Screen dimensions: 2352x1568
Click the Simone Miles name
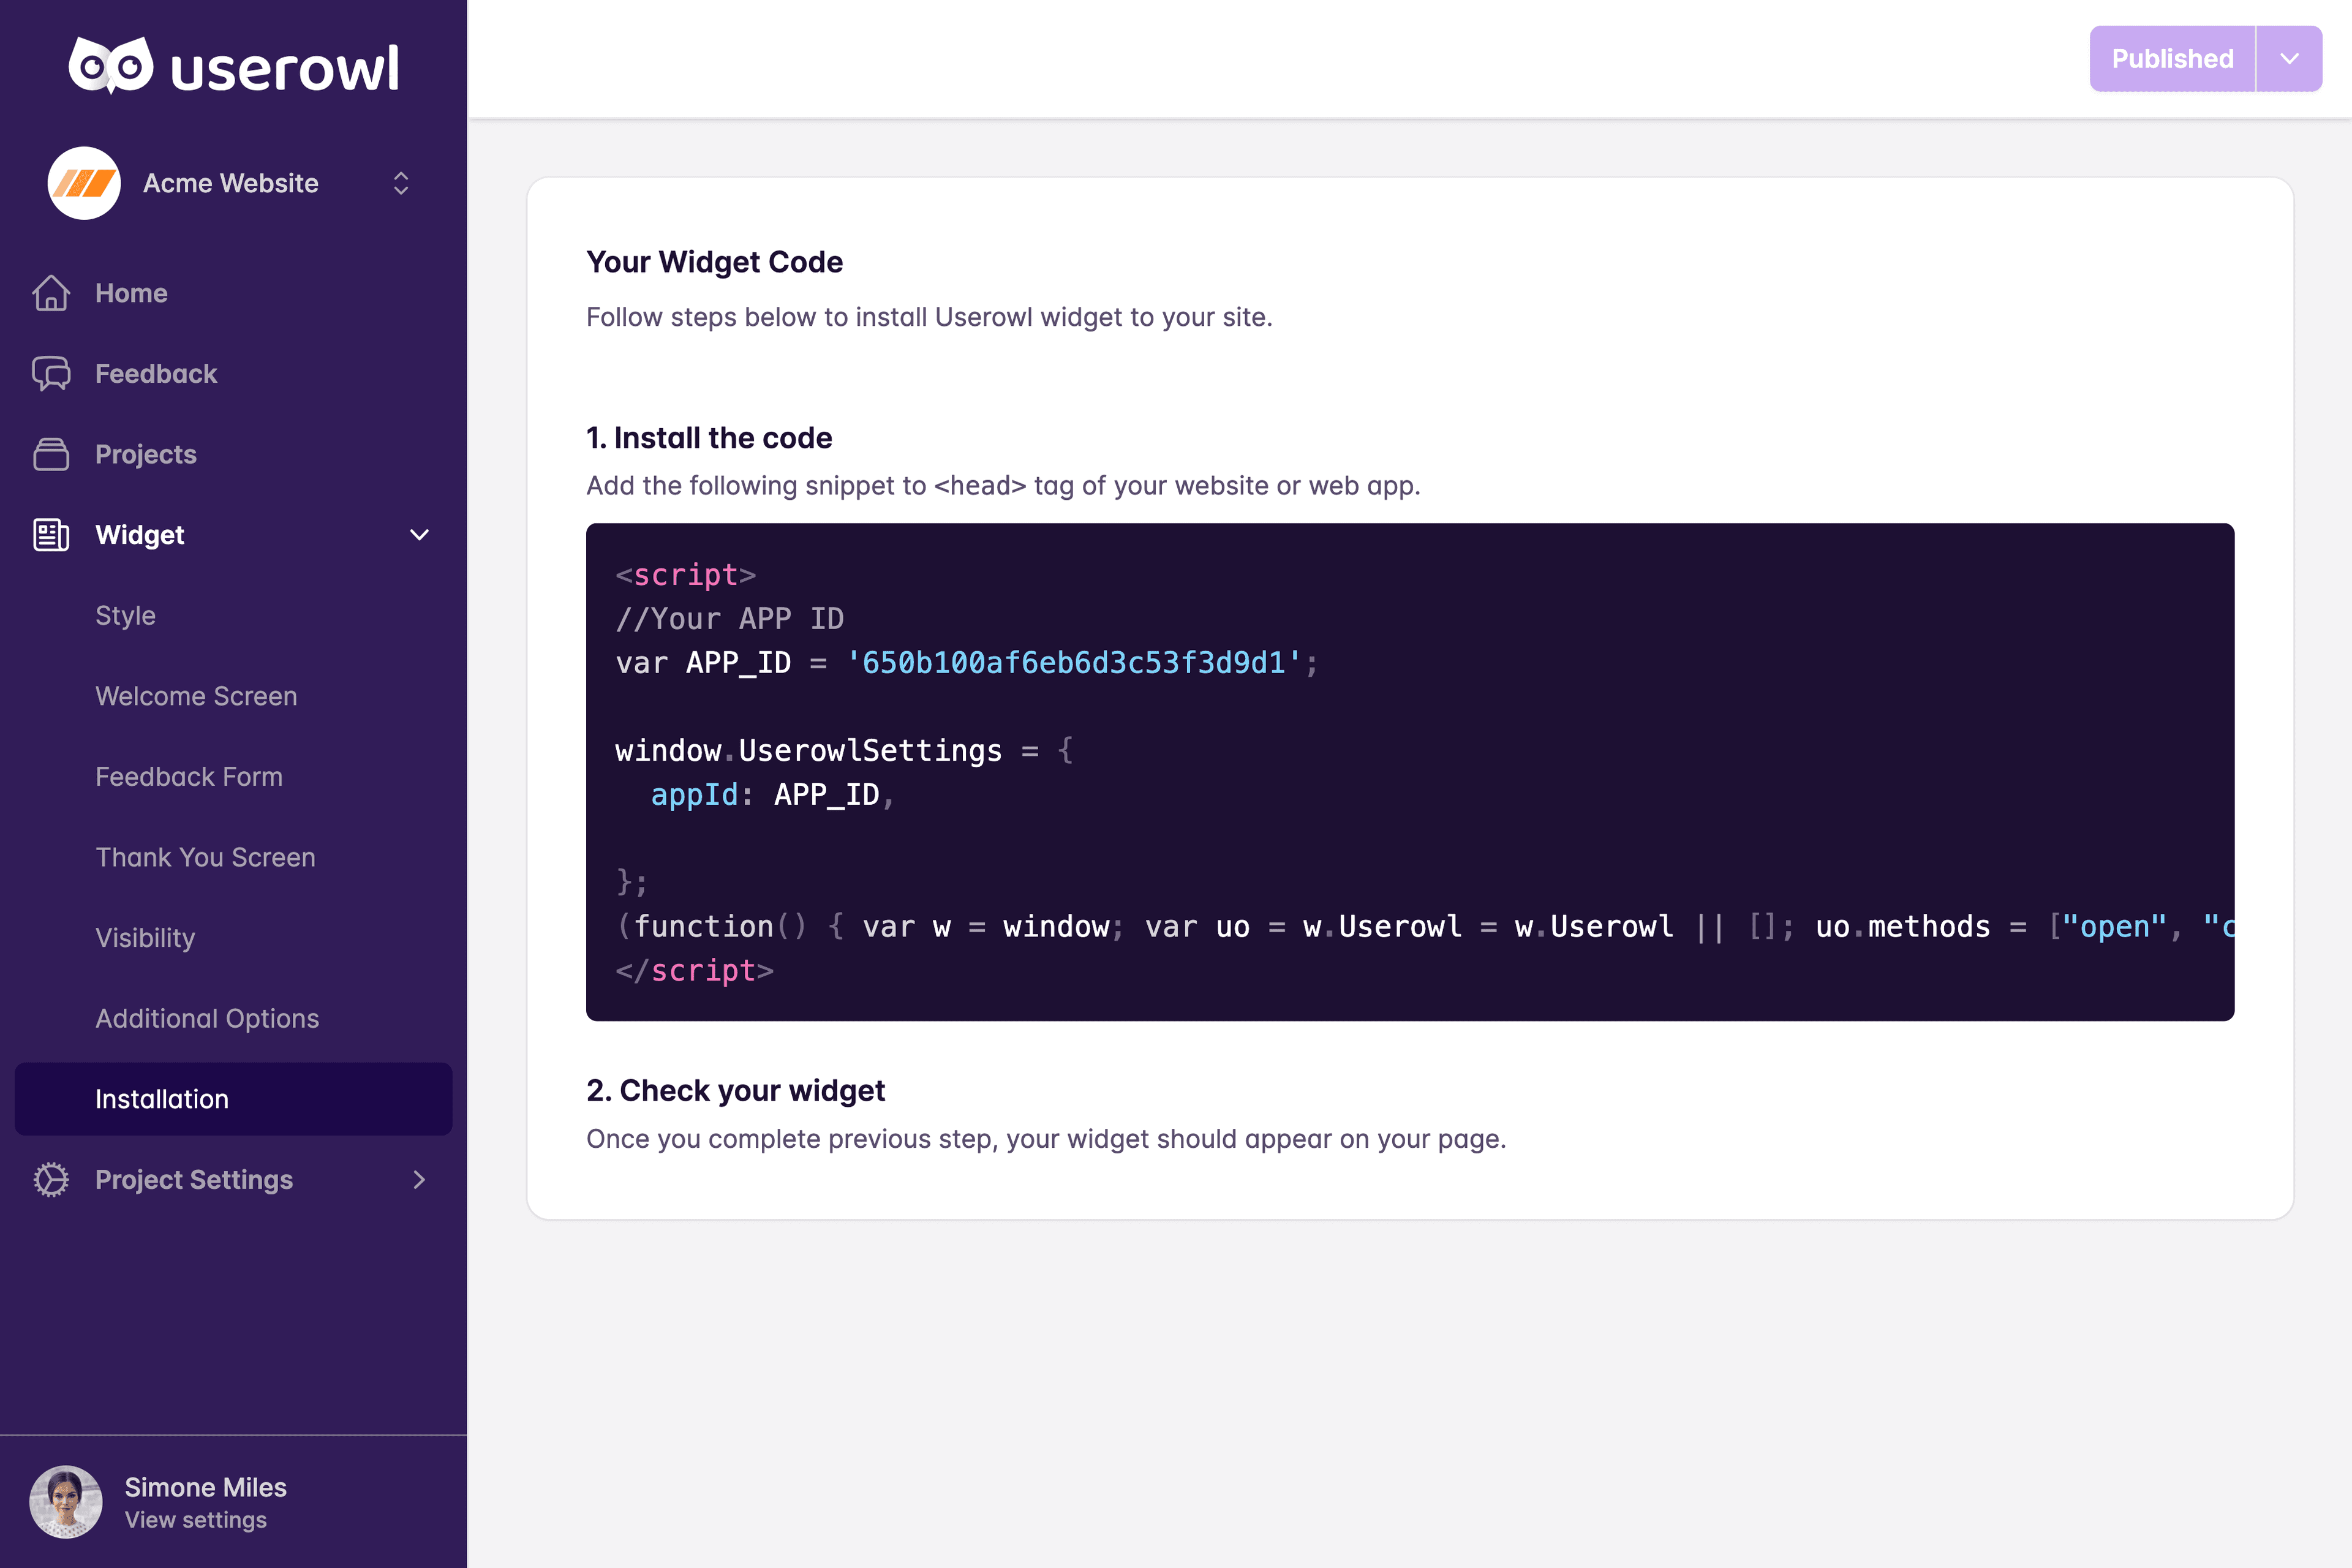[205, 1487]
